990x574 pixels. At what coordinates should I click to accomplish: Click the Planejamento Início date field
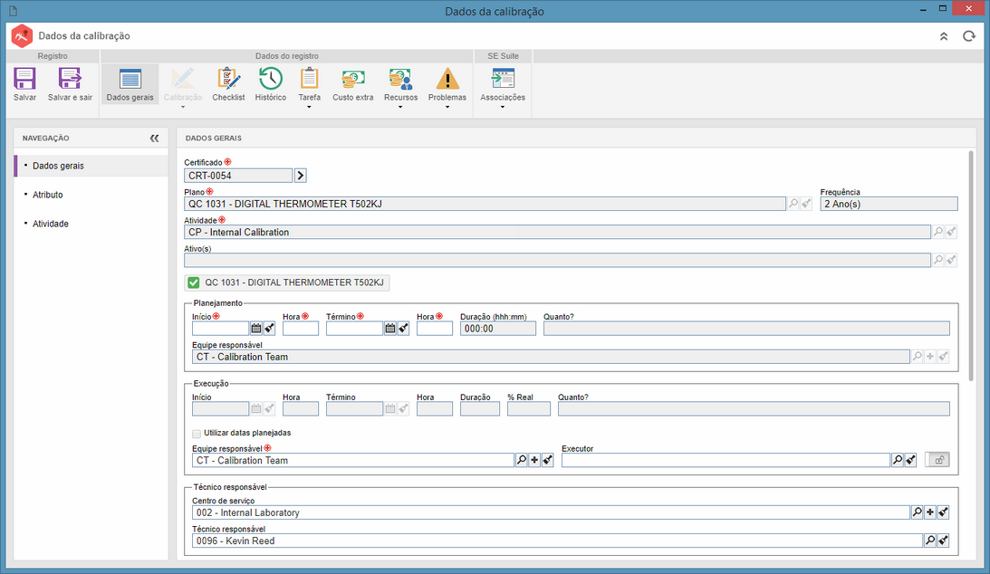(220, 329)
